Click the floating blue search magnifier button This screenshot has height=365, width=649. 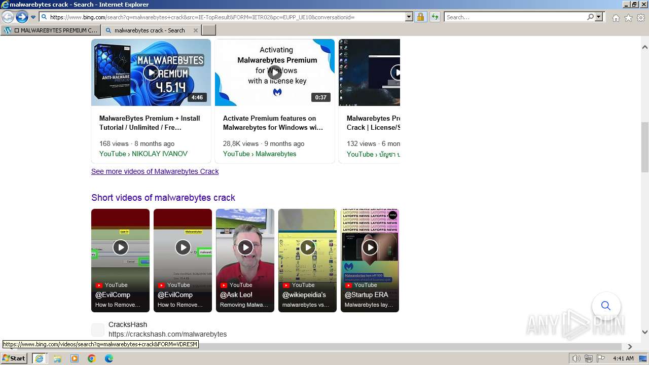[x=606, y=306]
